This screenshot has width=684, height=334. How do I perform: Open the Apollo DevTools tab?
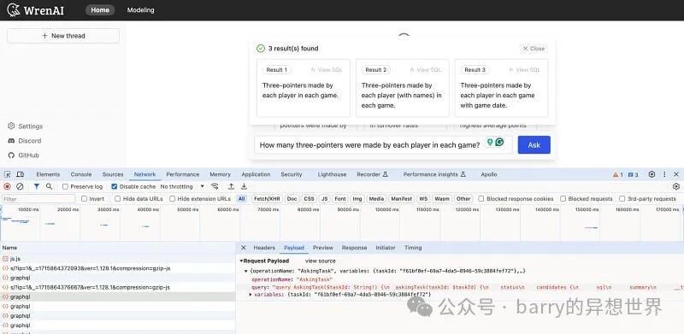point(488,174)
